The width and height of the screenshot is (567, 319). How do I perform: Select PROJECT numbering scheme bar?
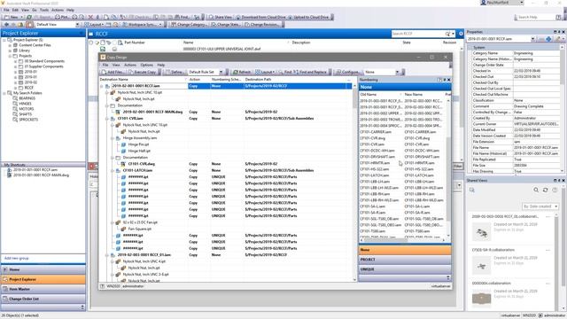pyautogui.click(x=405, y=260)
